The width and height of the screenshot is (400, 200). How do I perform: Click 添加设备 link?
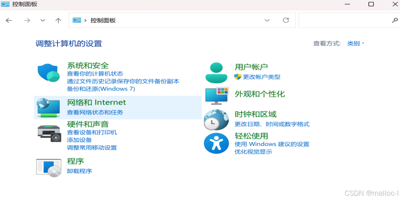coord(79,140)
